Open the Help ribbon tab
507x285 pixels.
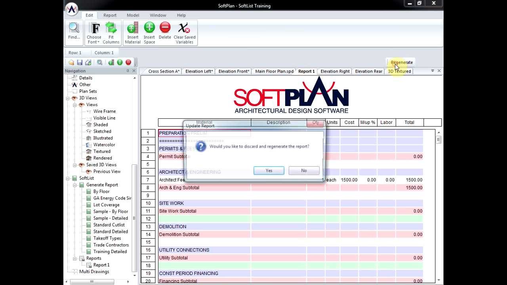pyautogui.click(x=181, y=15)
